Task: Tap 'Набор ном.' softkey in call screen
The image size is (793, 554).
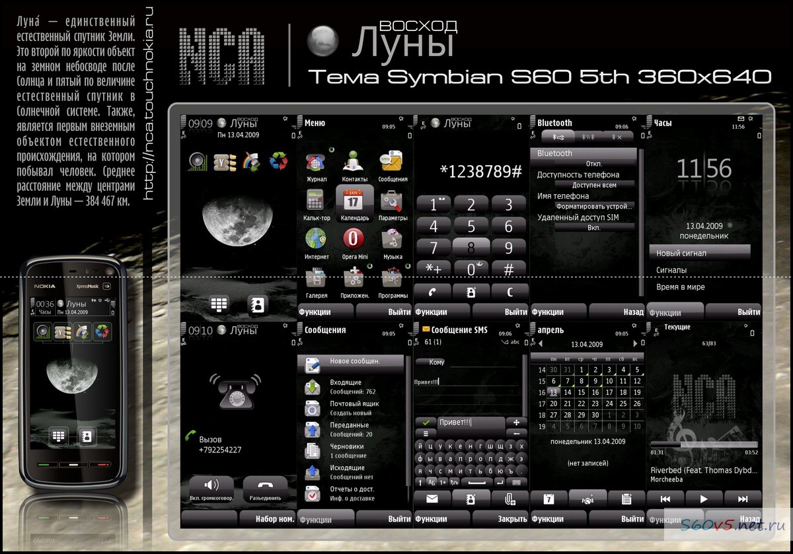Action: coord(268,519)
